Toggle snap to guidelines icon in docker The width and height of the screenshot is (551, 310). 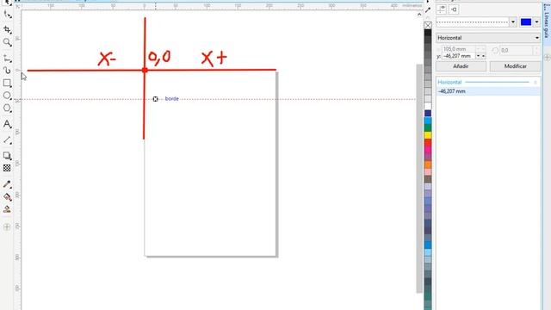(454, 9)
